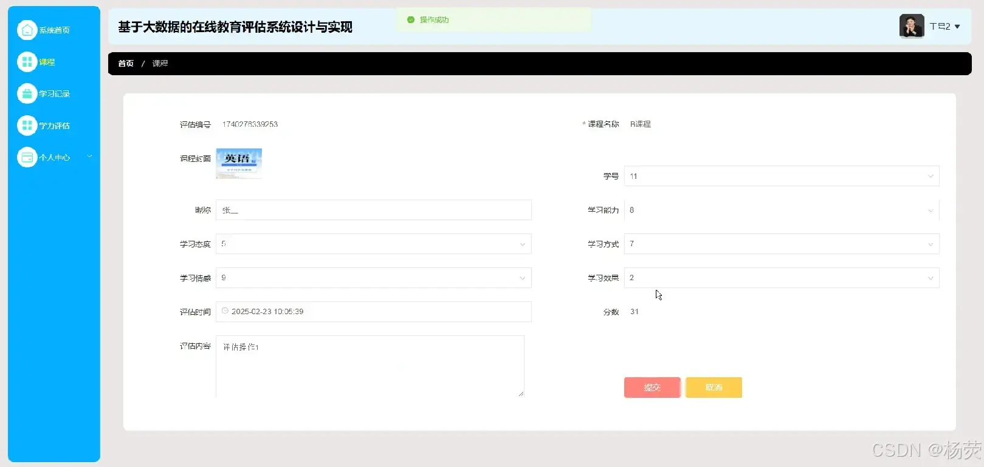This screenshot has height=467, width=984.
Task: Go to 首页 breadcrumb link
Action: 126,63
